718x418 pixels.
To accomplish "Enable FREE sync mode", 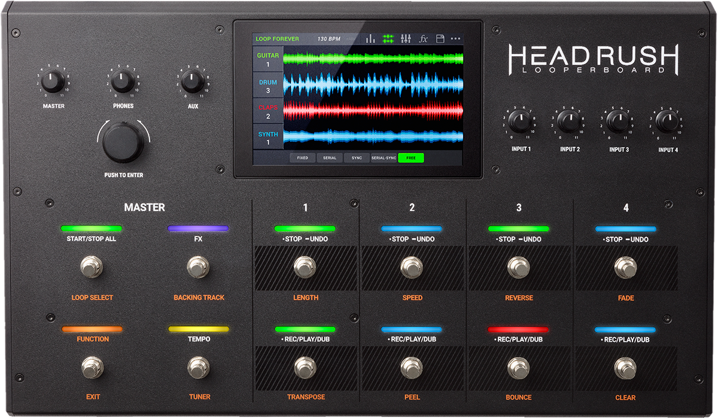I will tap(410, 157).
